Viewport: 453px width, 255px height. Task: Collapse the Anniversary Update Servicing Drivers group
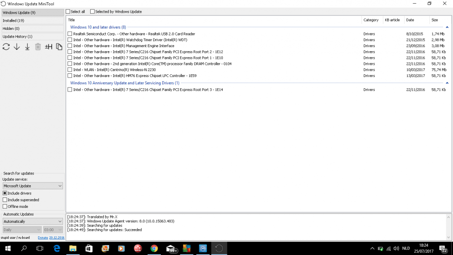click(x=447, y=83)
